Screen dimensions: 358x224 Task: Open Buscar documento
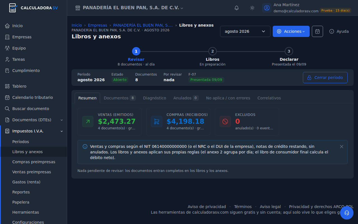pos(34,109)
